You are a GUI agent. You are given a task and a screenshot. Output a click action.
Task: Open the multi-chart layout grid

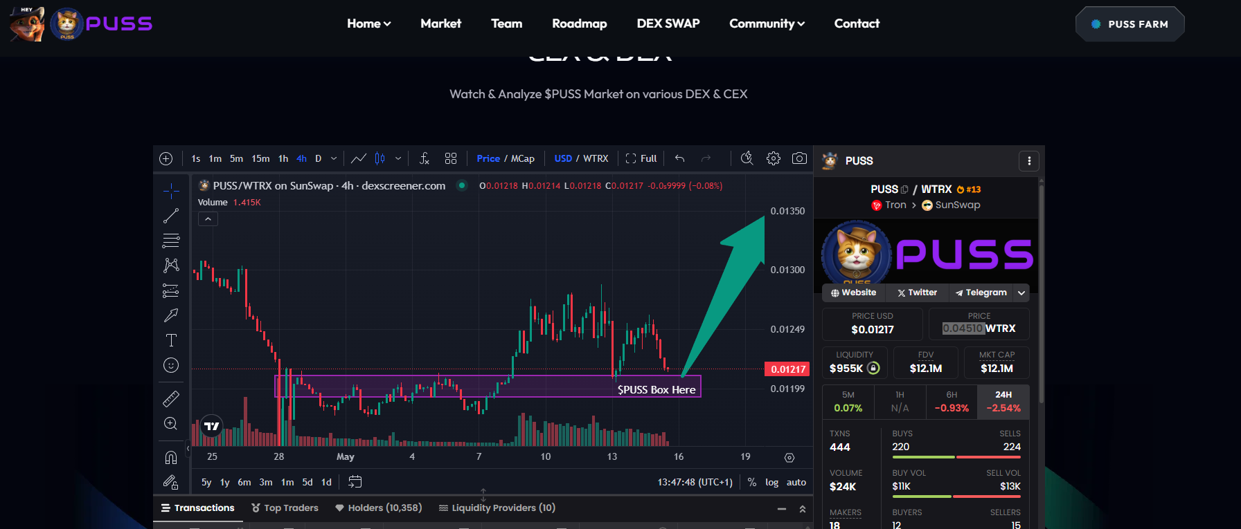451,158
